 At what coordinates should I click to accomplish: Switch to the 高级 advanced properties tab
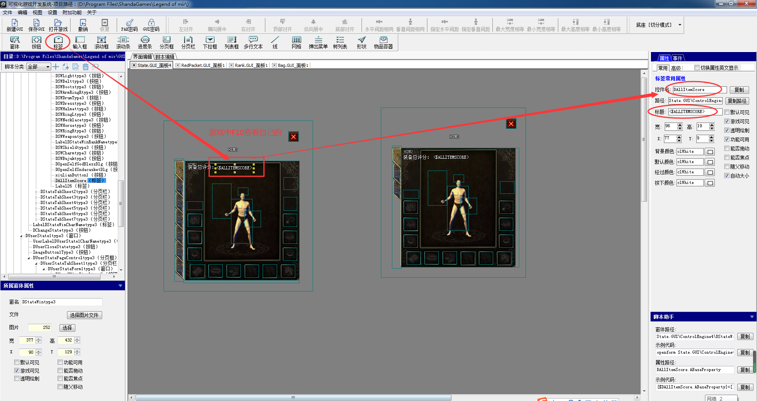coord(676,68)
